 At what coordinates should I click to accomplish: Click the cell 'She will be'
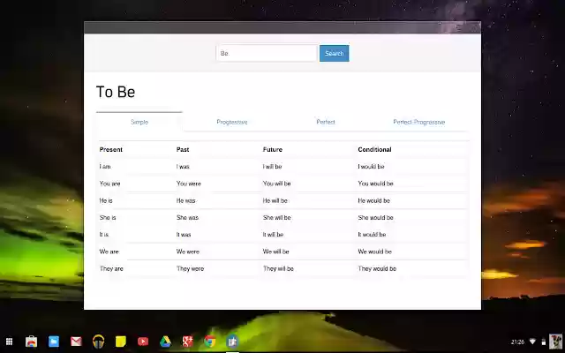[x=276, y=218]
